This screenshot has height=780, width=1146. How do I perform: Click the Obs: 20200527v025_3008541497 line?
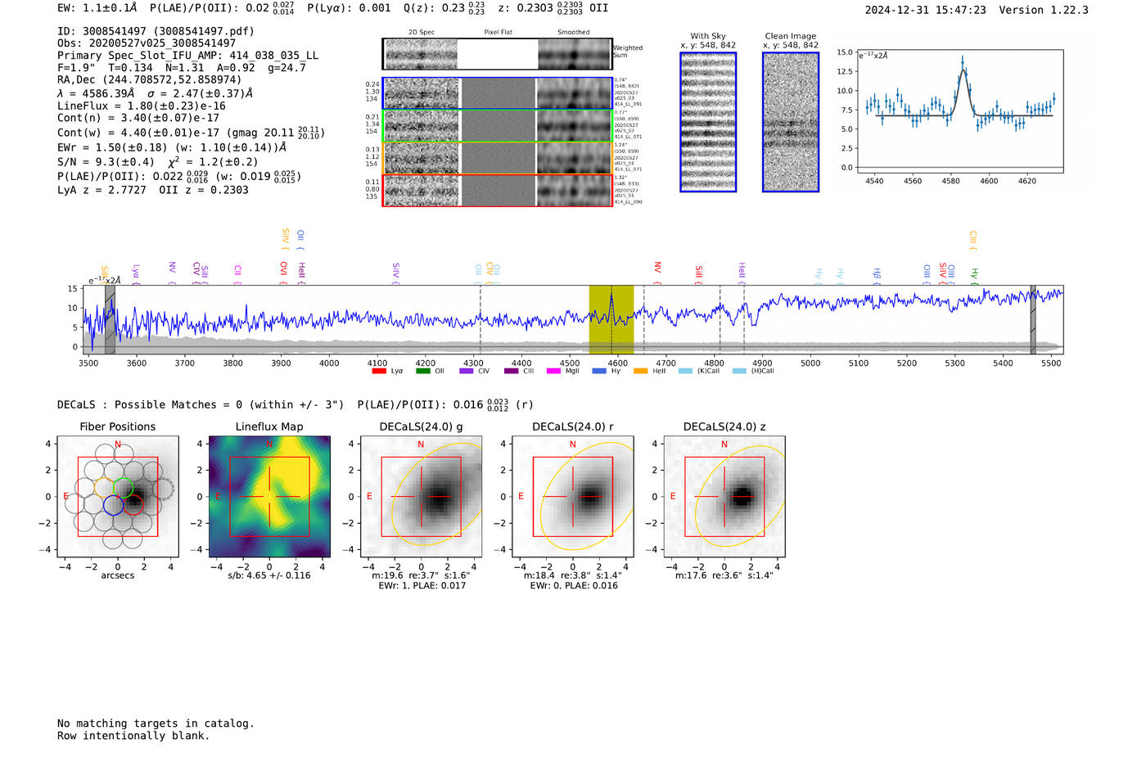coord(147,43)
